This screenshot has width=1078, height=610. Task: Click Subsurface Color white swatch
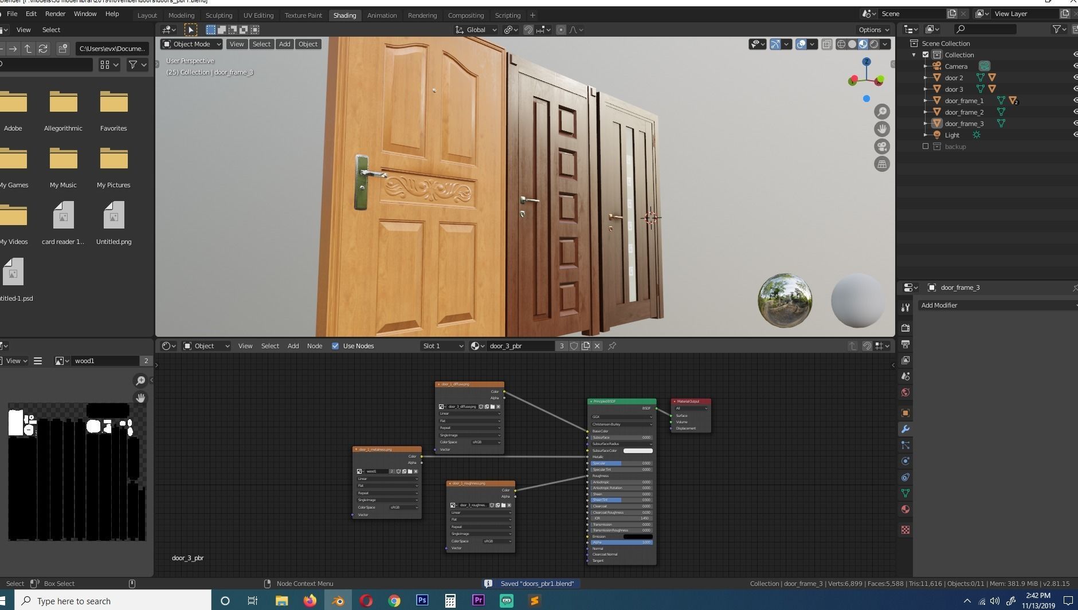pyautogui.click(x=638, y=451)
